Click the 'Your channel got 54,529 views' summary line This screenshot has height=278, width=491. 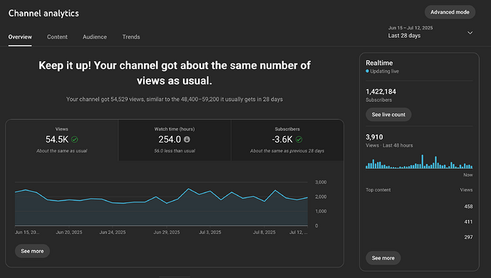click(175, 99)
